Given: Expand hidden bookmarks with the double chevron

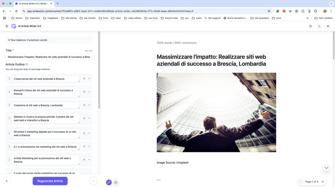Looking at the screenshot, I should point(308,18).
